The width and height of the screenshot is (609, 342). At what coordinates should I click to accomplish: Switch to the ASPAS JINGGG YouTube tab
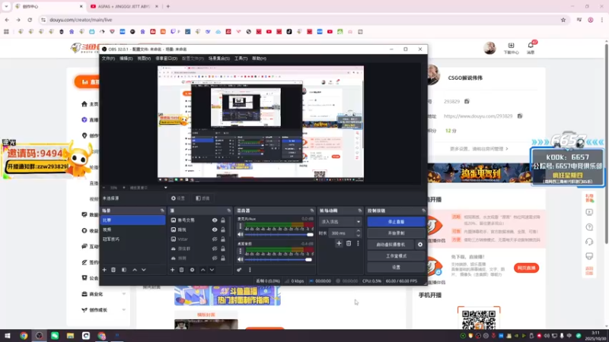pos(123,7)
